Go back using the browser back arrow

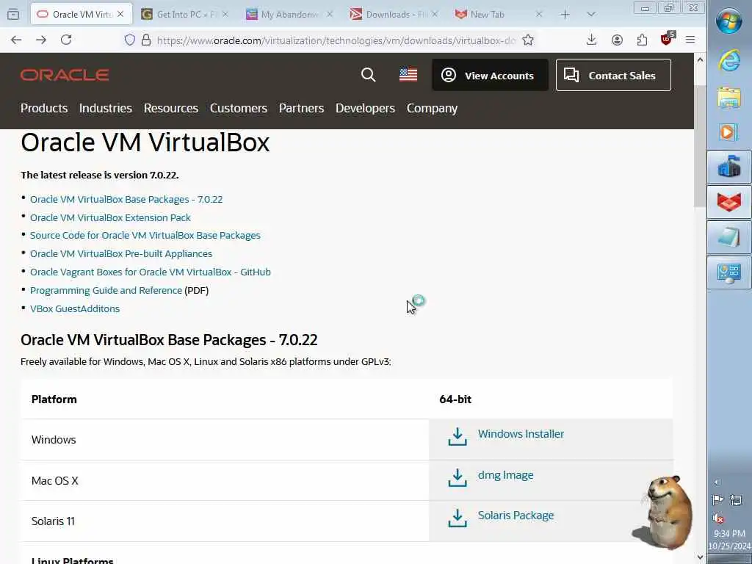point(16,40)
